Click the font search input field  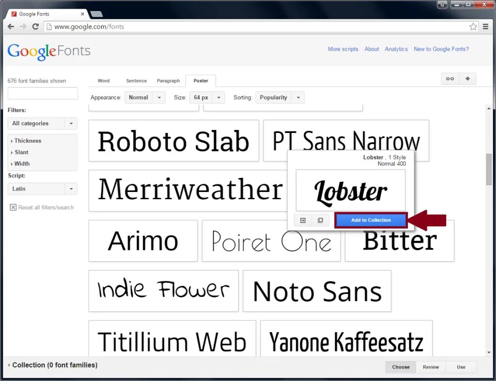(x=43, y=93)
